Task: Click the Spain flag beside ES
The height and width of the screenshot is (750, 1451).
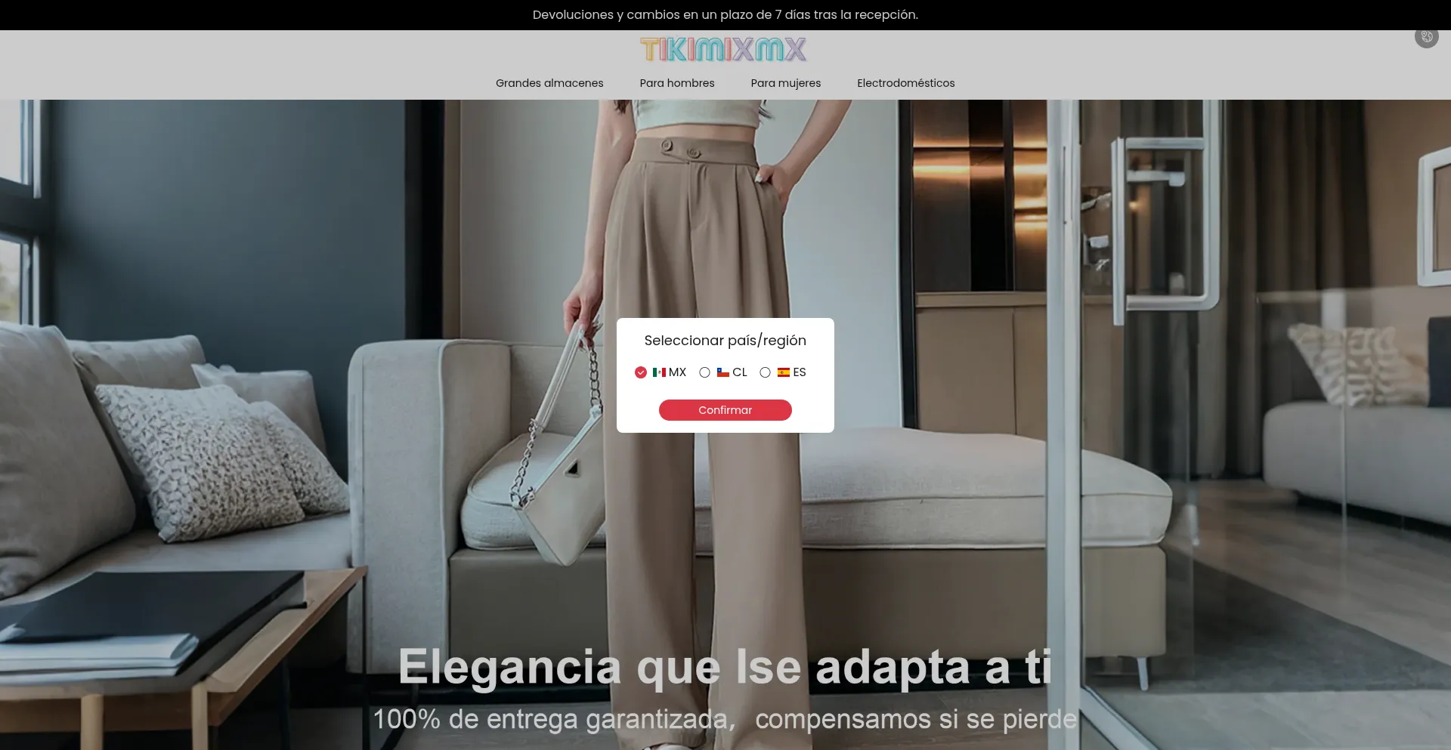Action: coord(784,372)
